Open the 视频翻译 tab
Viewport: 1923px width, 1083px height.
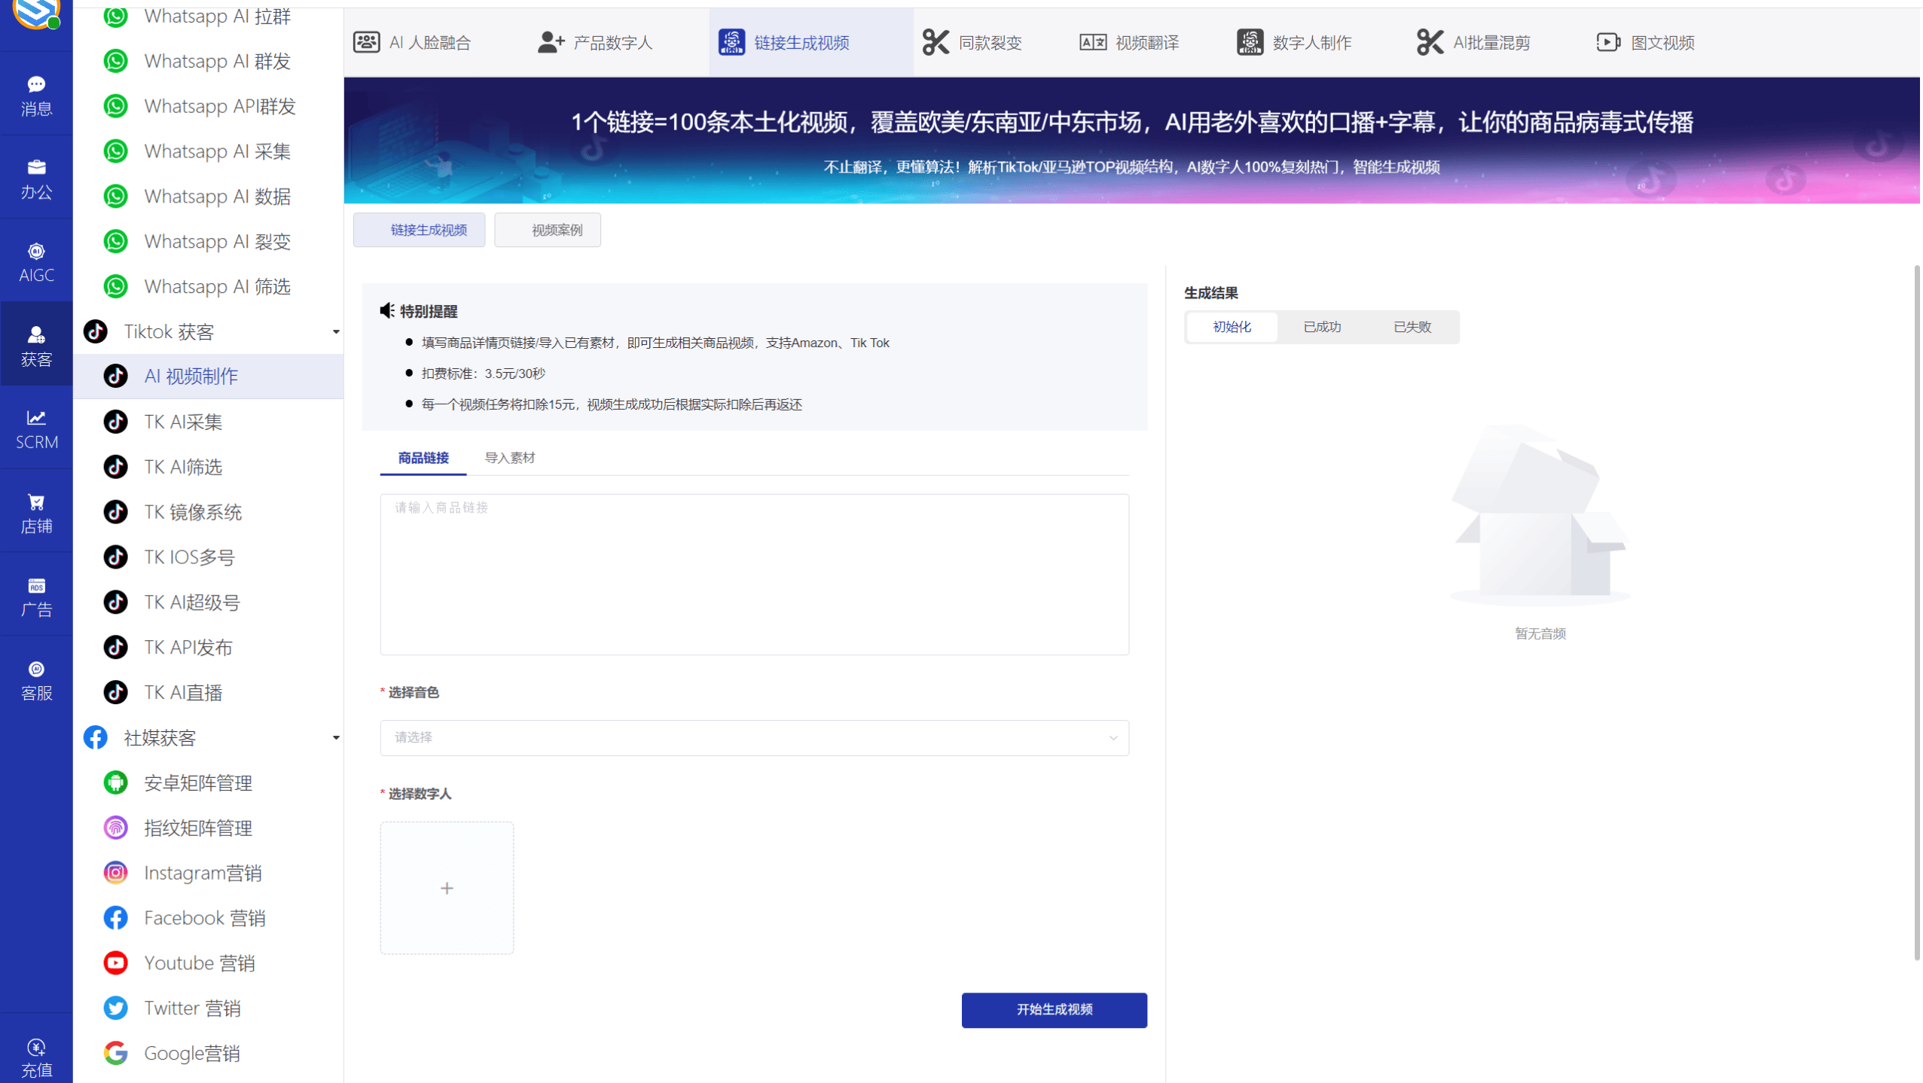(1128, 42)
